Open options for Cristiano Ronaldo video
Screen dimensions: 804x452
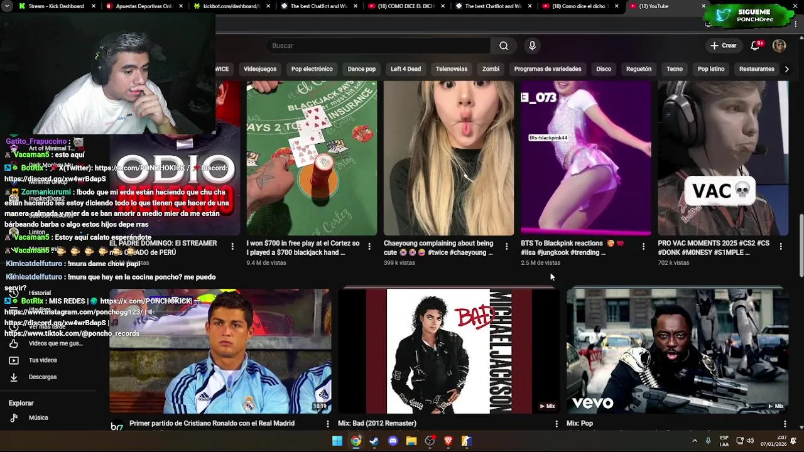327,424
